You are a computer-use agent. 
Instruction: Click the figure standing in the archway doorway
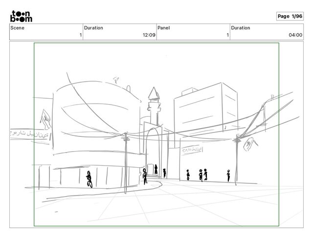point(156,169)
